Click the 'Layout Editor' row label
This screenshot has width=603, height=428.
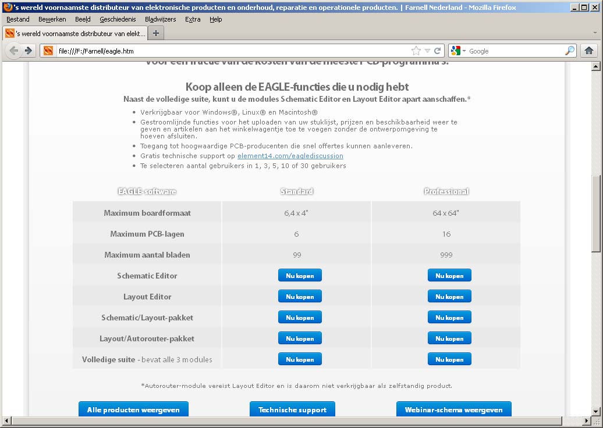click(147, 297)
